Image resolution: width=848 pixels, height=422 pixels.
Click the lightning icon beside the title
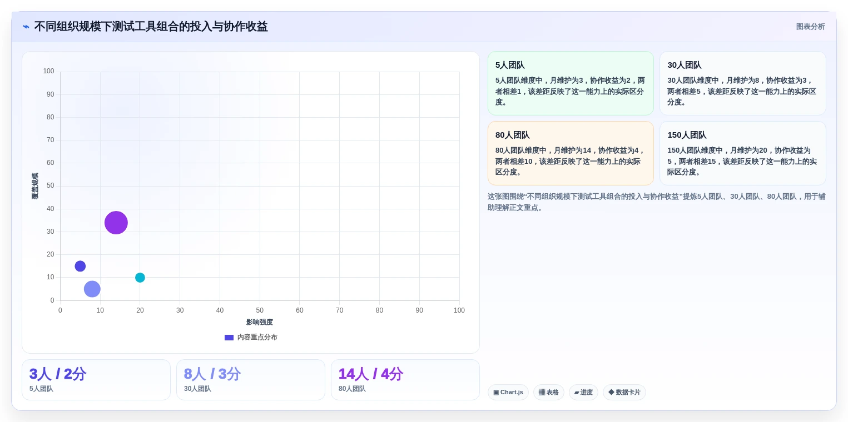(26, 27)
